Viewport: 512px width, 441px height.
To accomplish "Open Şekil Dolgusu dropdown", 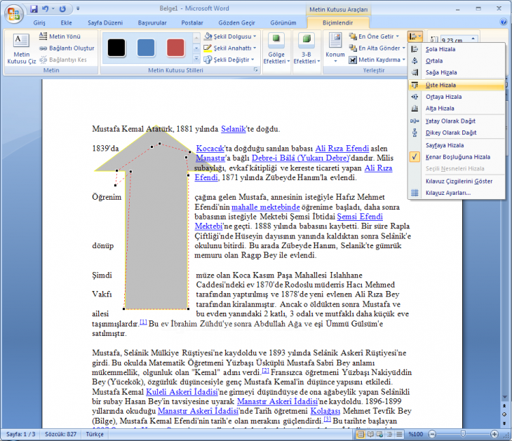I will (x=230, y=36).
